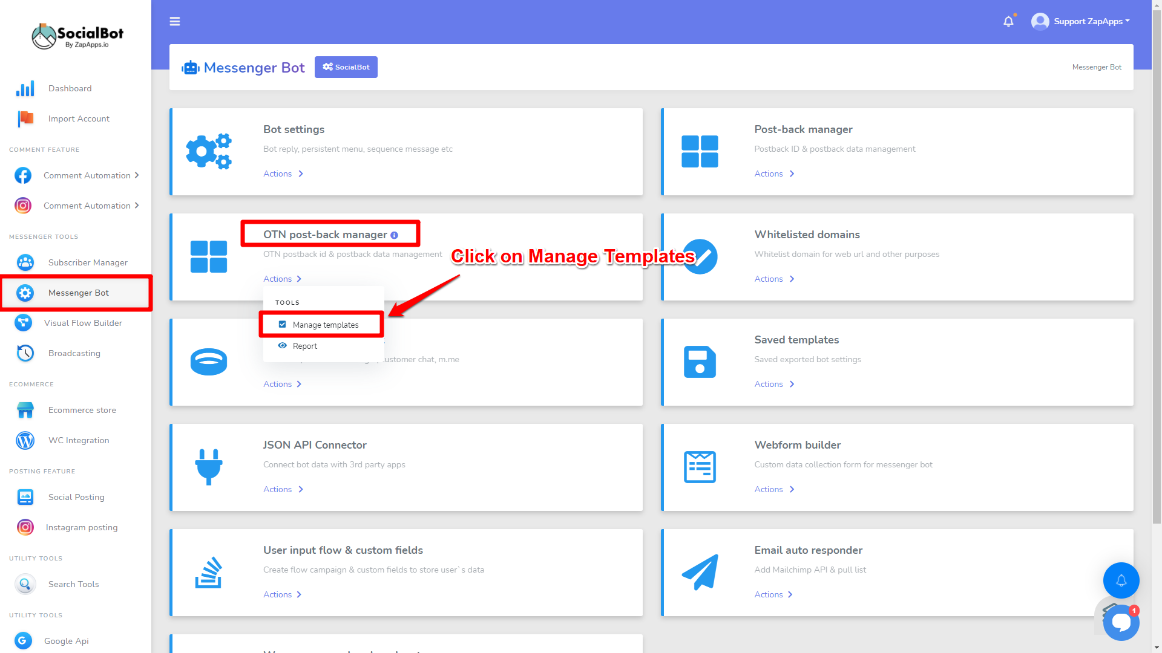Image resolution: width=1162 pixels, height=653 pixels.
Task: Click the Saved templates floppy disk icon
Action: (x=700, y=362)
